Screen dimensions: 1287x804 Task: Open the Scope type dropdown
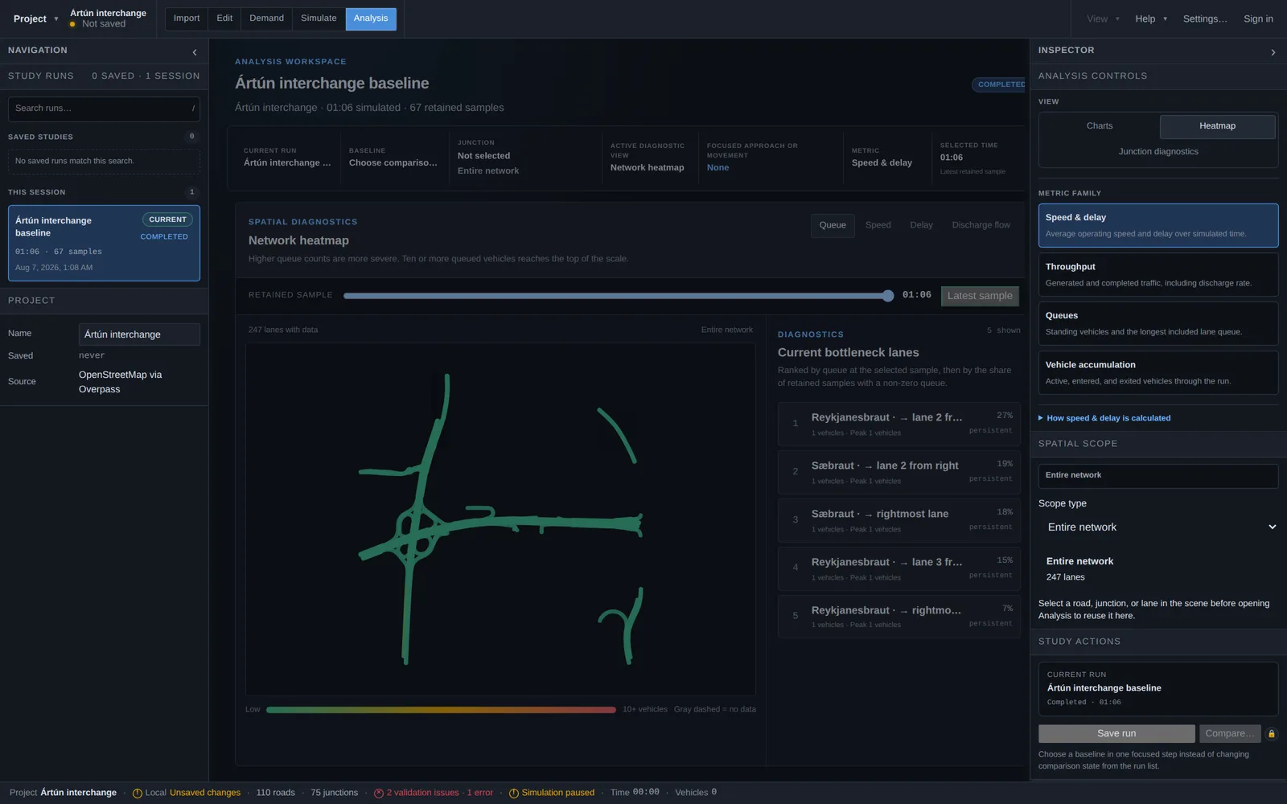(x=1158, y=527)
